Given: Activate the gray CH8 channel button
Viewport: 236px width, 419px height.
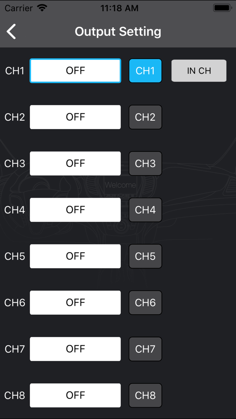Looking at the screenshot, I should (145, 395).
